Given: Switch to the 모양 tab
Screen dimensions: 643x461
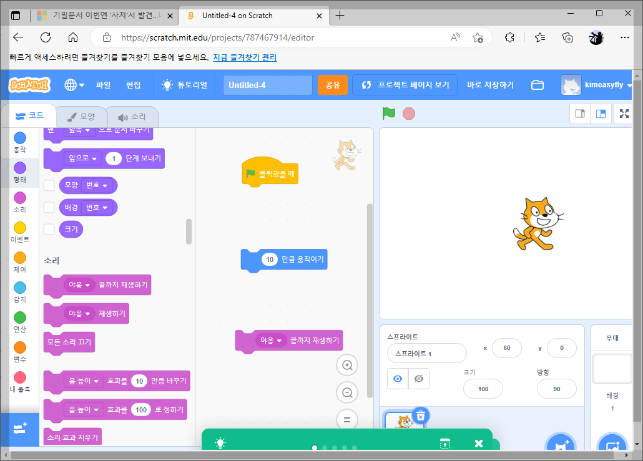Looking at the screenshot, I should 81,117.
